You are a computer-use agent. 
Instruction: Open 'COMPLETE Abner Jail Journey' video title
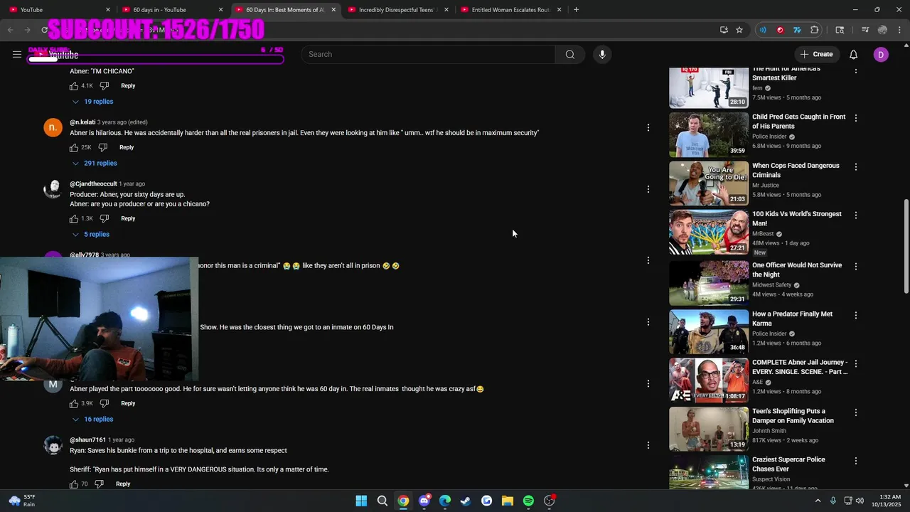[x=800, y=367]
